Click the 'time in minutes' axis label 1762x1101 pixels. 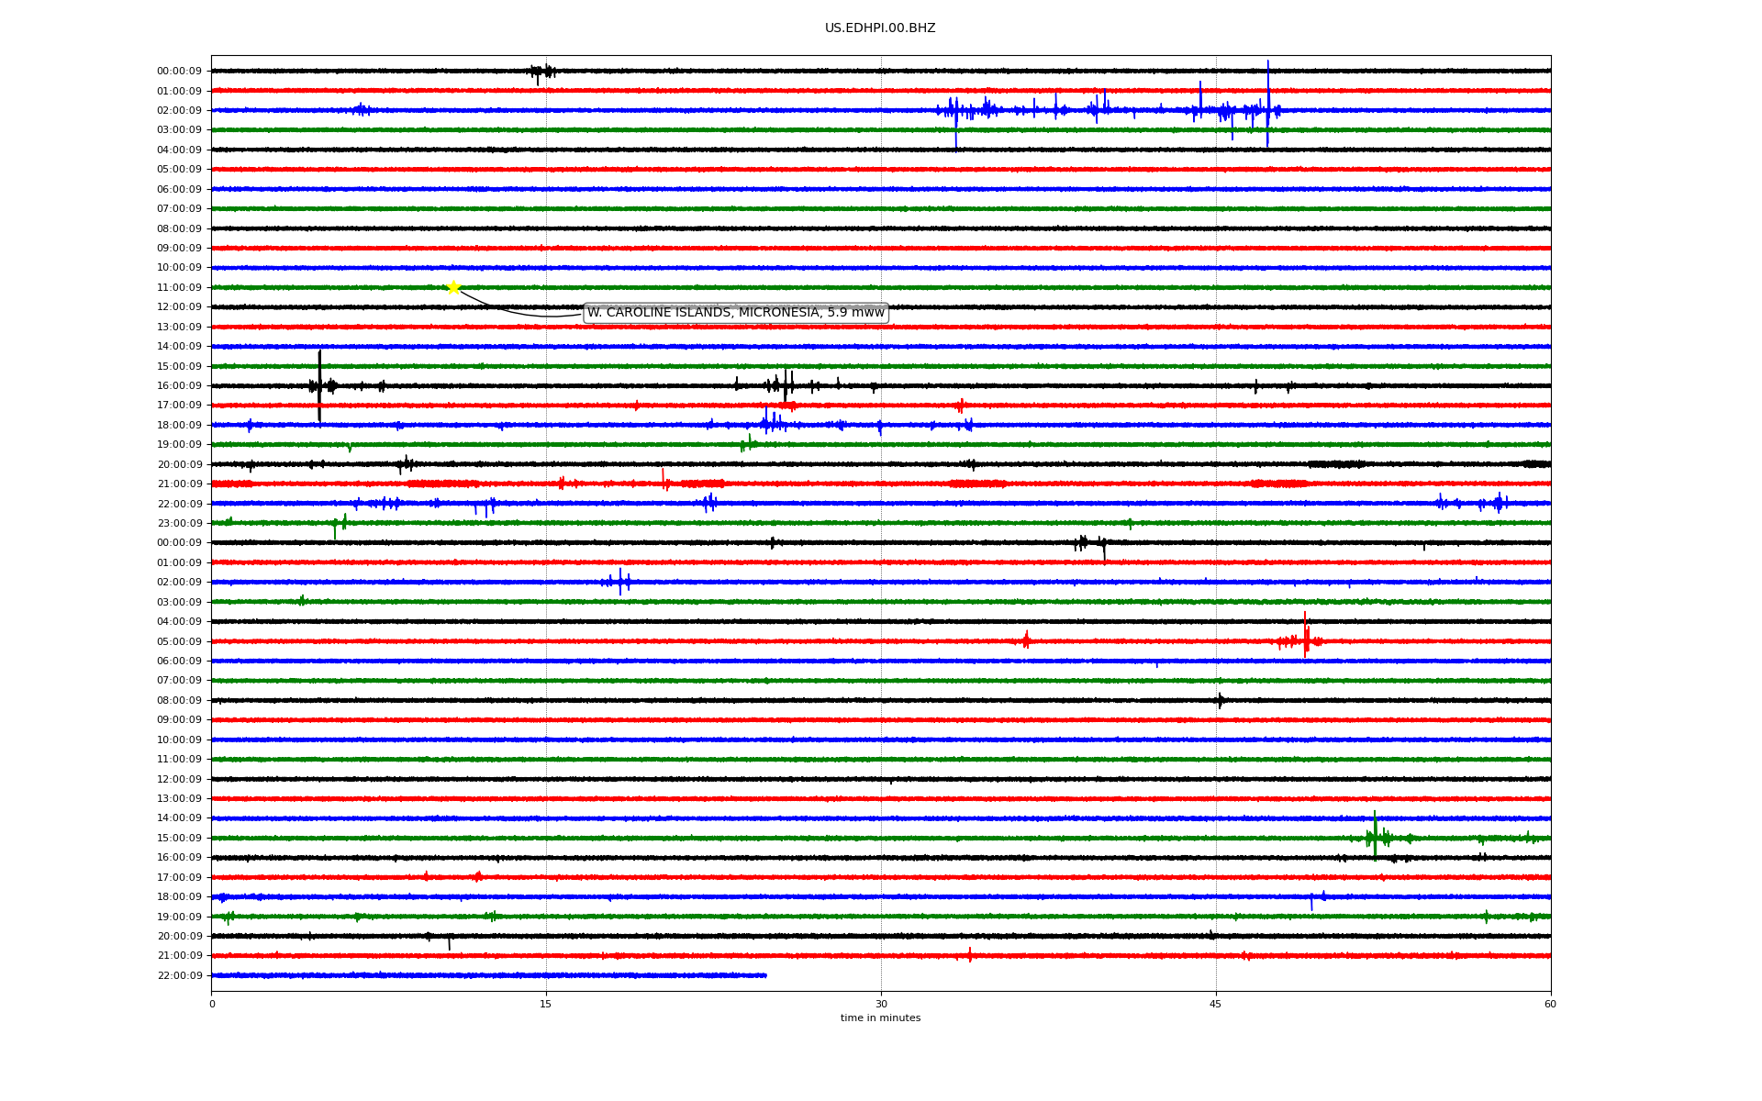tap(879, 1018)
